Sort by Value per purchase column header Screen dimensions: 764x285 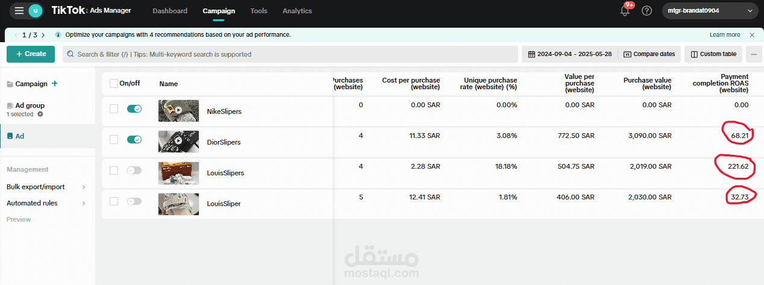tap(579, 84)
